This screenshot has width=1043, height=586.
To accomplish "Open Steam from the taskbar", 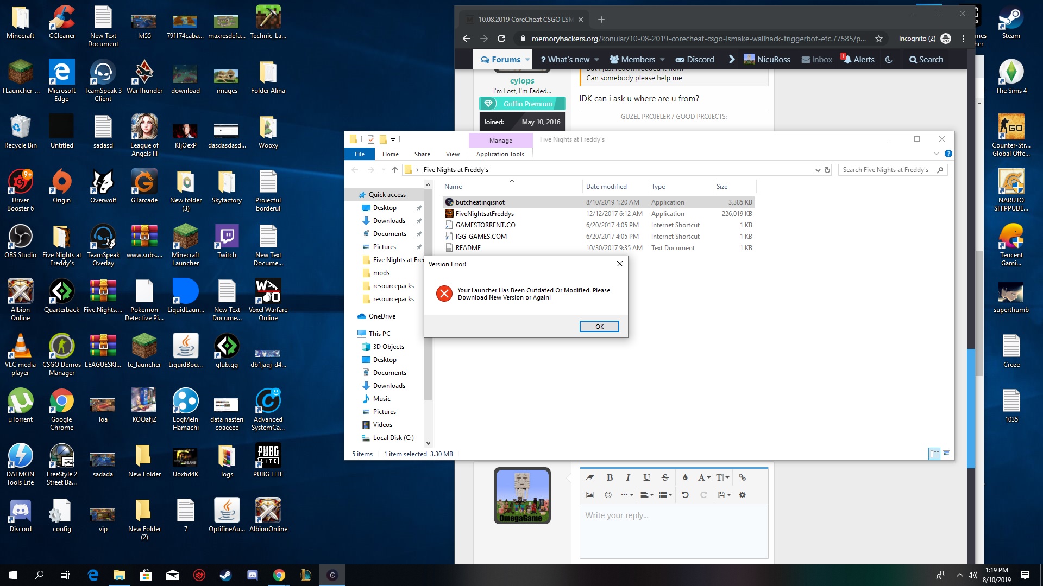I will [x=225, y=575].
